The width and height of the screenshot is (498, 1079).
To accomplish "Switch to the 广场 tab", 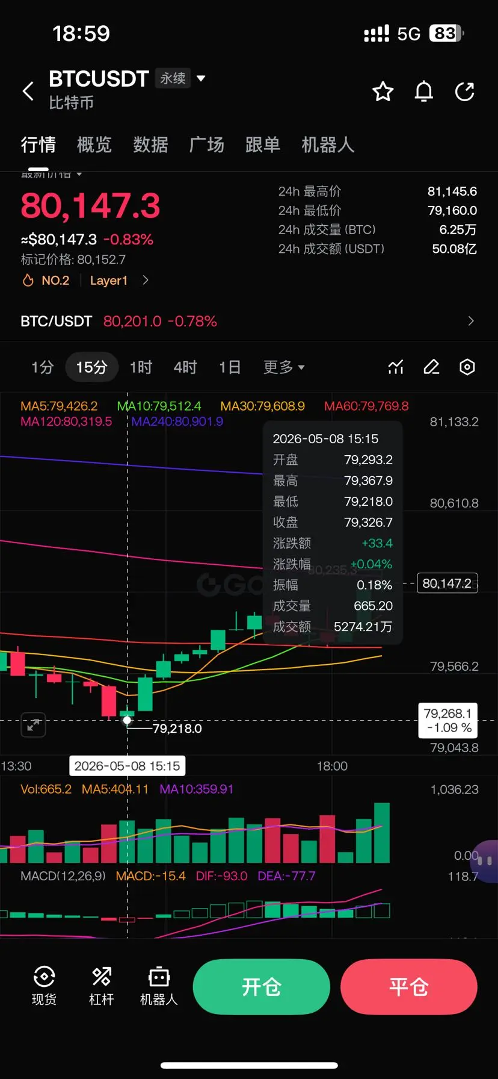I will [x=206, y=145].
